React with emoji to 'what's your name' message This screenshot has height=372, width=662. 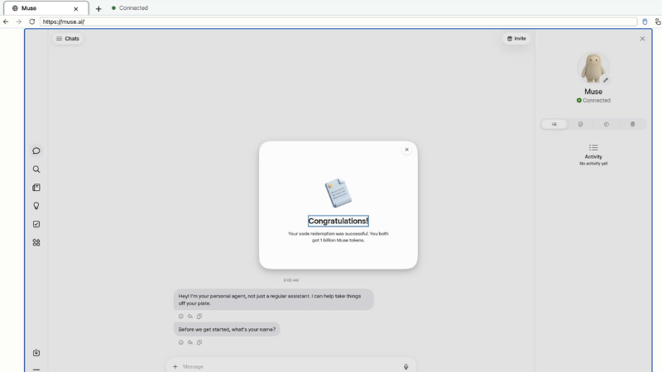coord(180,342)
